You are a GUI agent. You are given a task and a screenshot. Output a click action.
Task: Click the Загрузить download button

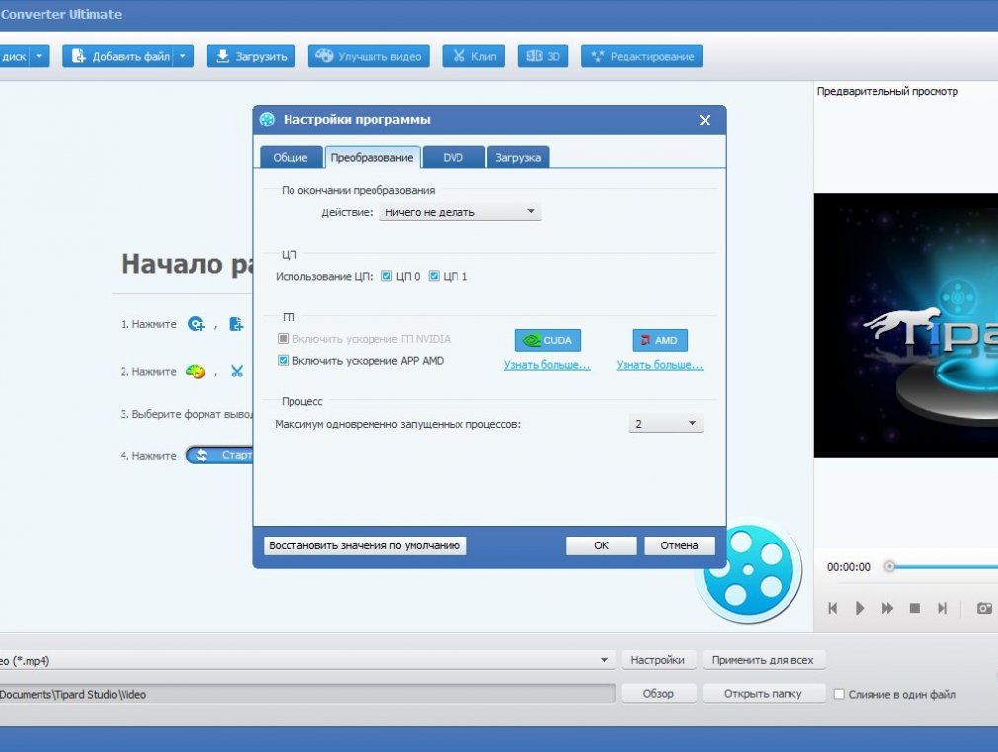(x=251, y=56)
